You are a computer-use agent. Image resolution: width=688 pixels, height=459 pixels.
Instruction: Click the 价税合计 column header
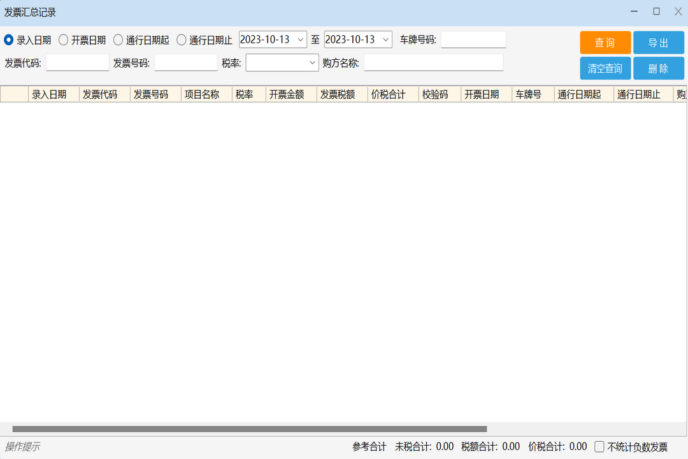[392, 94]
